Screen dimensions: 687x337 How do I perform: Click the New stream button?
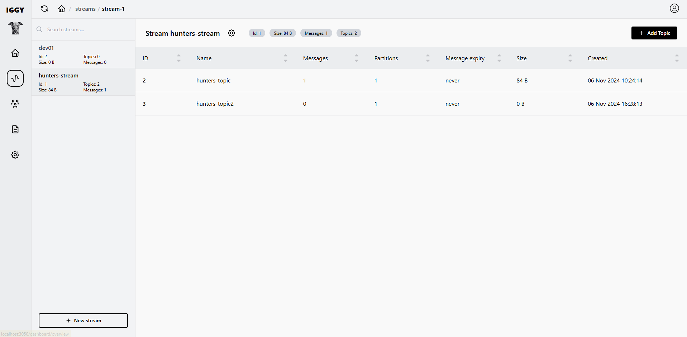coord(83,321)
